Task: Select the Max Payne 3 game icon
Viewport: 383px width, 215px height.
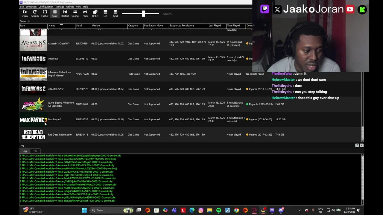Action: tap(34, 119)
